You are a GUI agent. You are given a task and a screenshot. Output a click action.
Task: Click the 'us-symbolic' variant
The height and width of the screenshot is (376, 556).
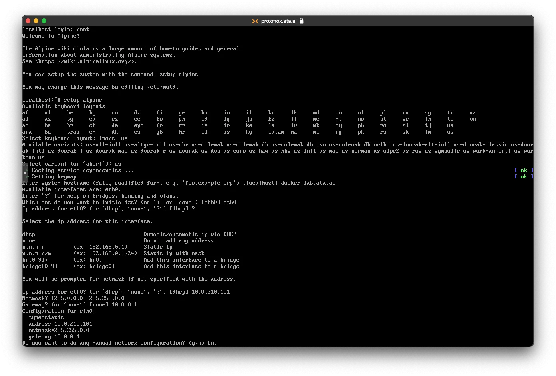point(443,151)
